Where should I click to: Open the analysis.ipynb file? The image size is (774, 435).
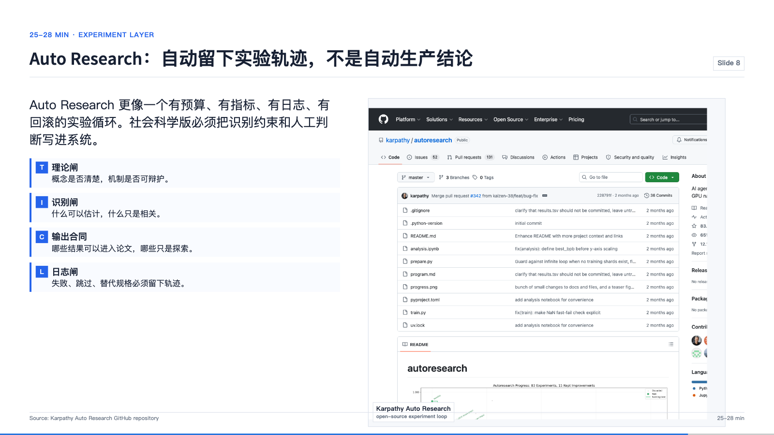coord(425,249)
